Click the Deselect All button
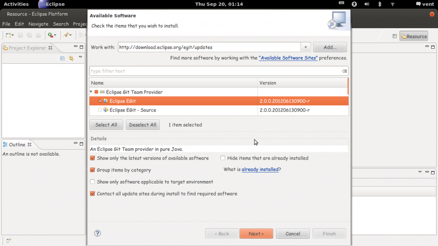 click(x=143, y=124)
